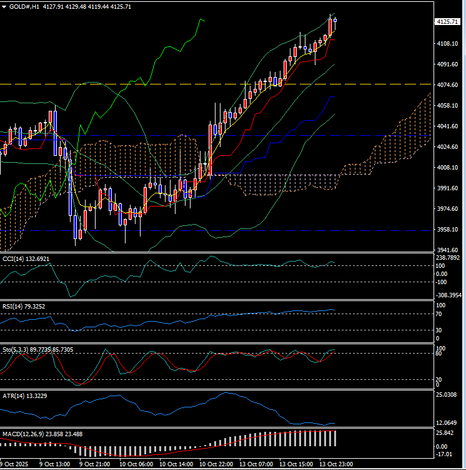Click the 9 Oct 2025 date label
This screenshot has width=466, height=470.
(x=14, y=464)
